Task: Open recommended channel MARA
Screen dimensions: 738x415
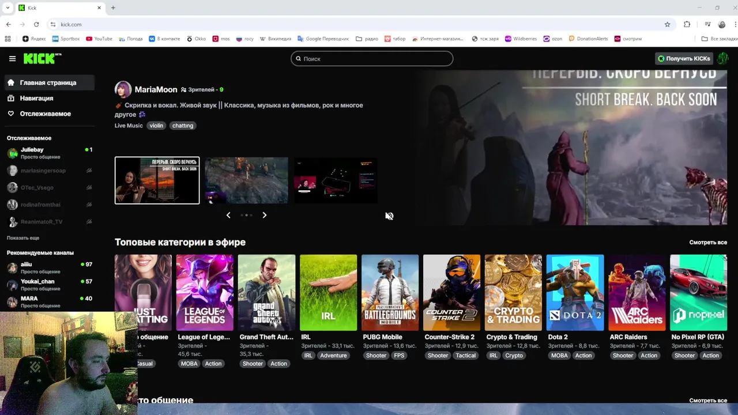Action: point(50,301)
